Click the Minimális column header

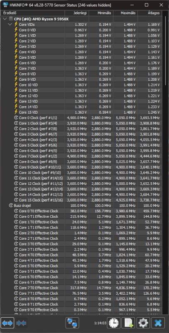pyautogui.click(x=101, y=13)
